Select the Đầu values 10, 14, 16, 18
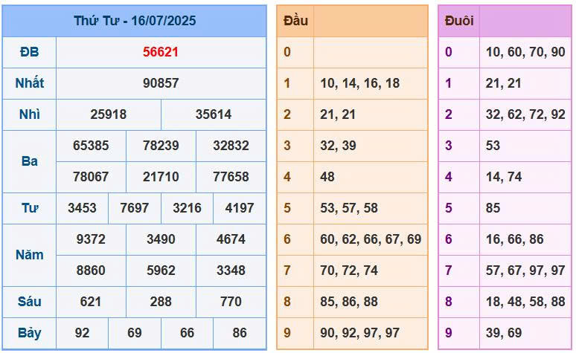The width and height of the screenshot is (576, 353). point(360,83)
